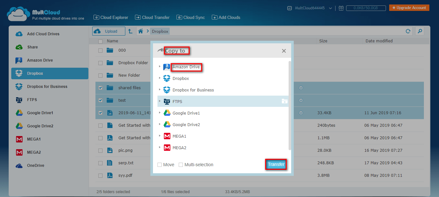Uncheck the test folder checkbox
This screenshot has width=439, height=197.
(100, 100)
